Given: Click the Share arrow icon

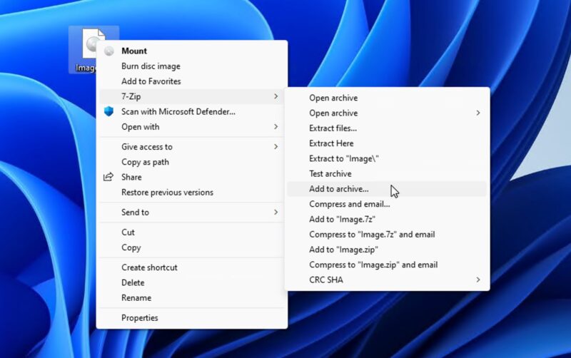Looking at the screenshot, I should click(108, 177).
